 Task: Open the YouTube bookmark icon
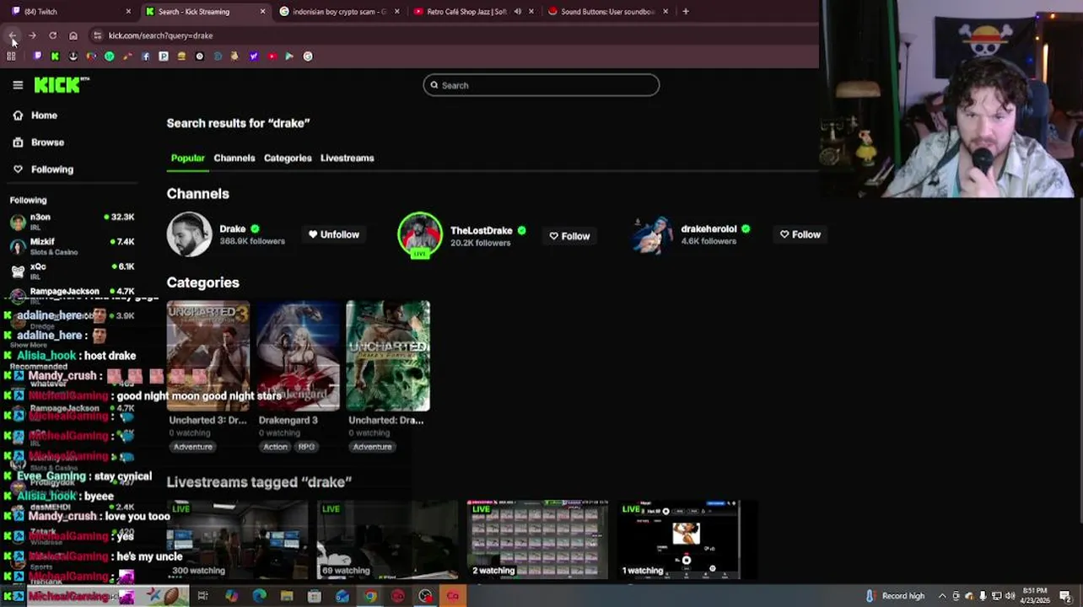272,56
